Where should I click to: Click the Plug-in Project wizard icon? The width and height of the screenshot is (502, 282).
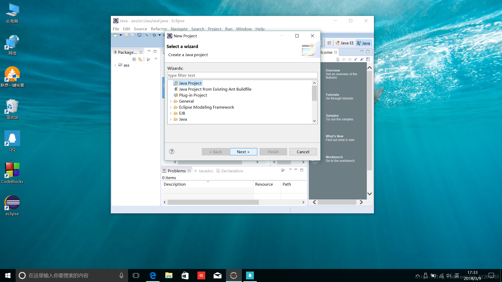175,95
